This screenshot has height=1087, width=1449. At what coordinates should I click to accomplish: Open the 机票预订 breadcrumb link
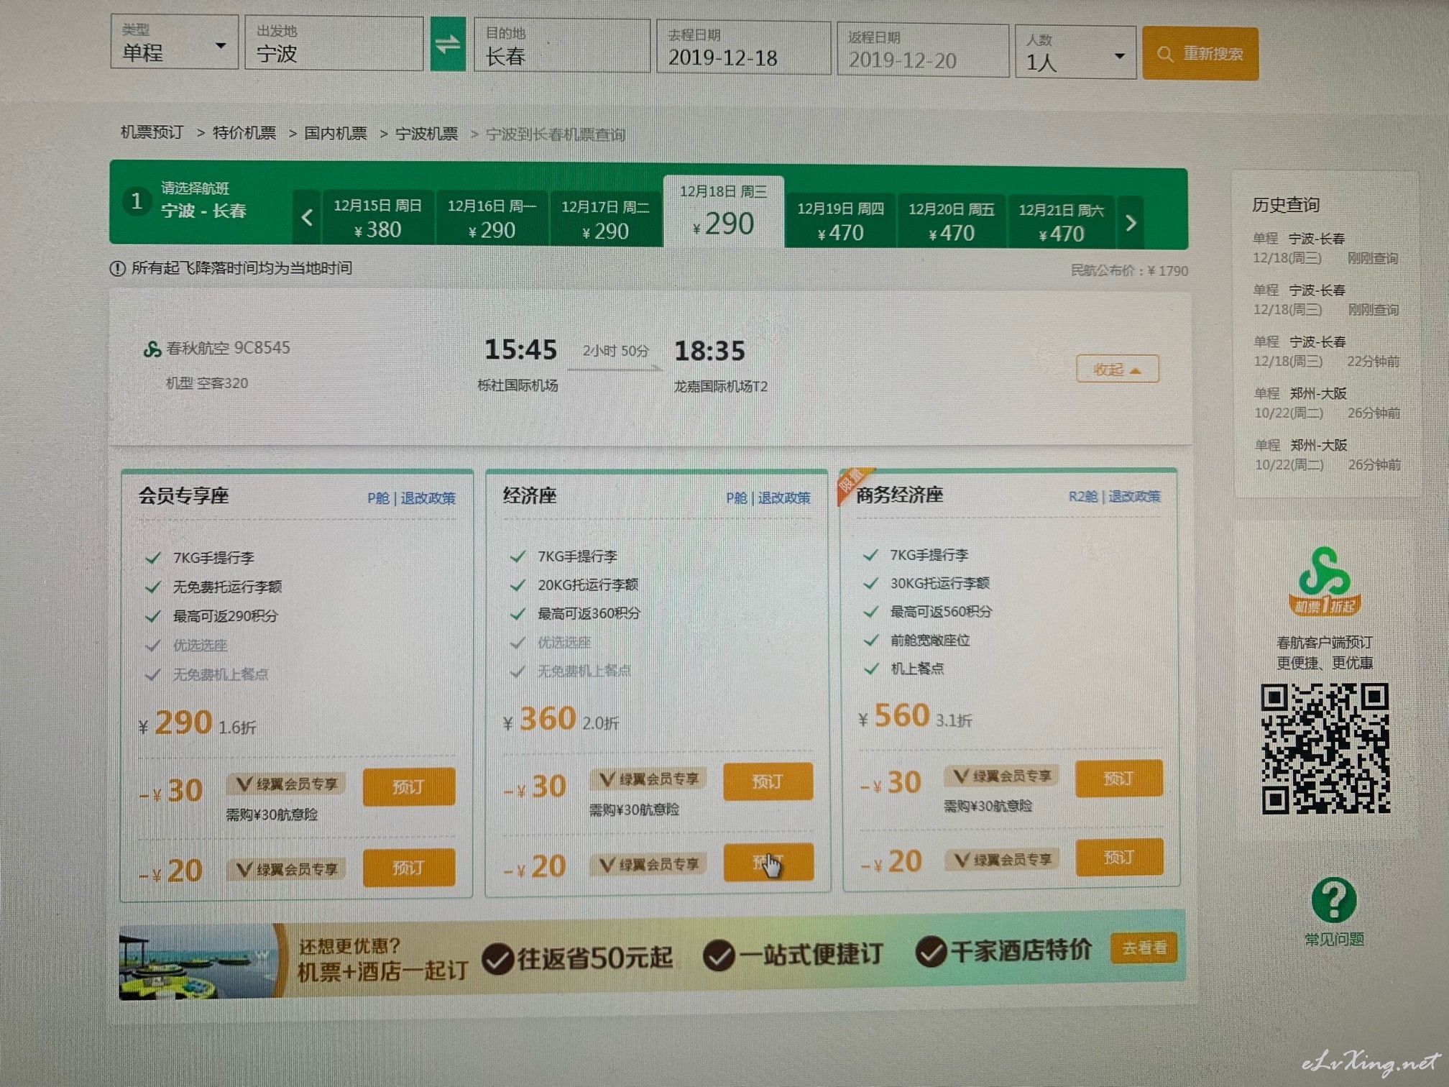(x=152, y=132)
